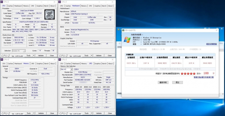This screenshot has height=116, width=225.
Task: Open the Bench tab in the CPU window
Action: coord(46,6)
